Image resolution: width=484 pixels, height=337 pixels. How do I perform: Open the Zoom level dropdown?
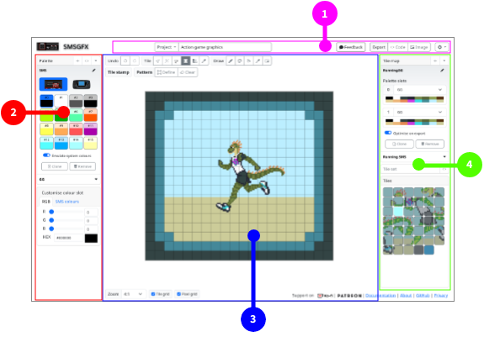tap(133, 294)
